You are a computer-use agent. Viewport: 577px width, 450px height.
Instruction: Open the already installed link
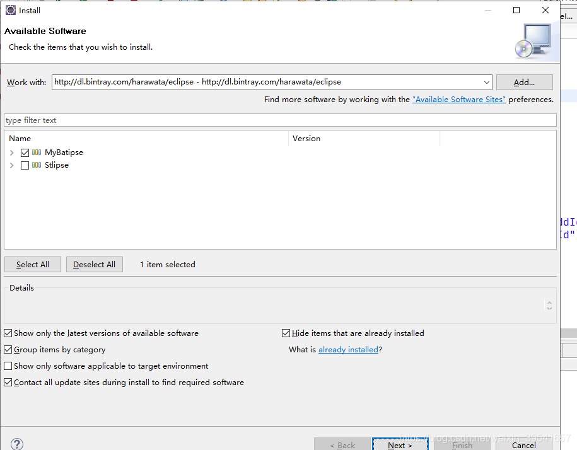point(348,350)
